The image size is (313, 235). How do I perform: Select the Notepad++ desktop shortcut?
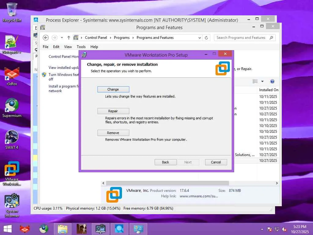coord(12,44)
